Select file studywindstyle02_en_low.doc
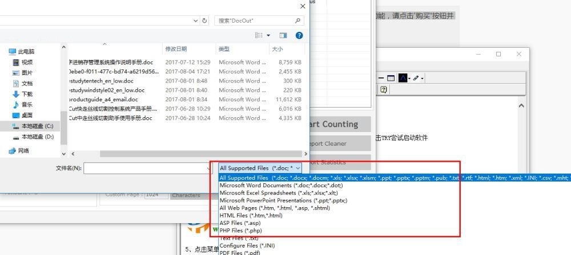 pyautogui.click(x=107, y=90)
